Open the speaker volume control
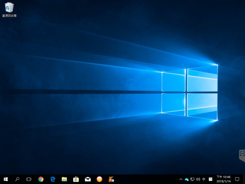The image size is (245, 184). pos(198,179)
